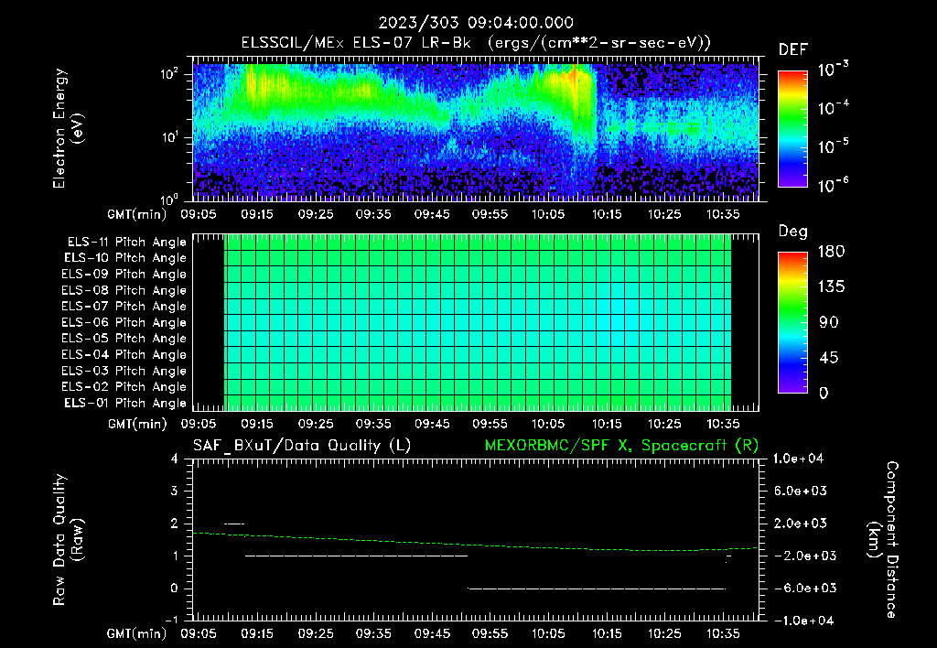Screen dimensions: 937x648
Task: Click the Electron Energy (eV) axis label
Action: (x=68, y=128)
